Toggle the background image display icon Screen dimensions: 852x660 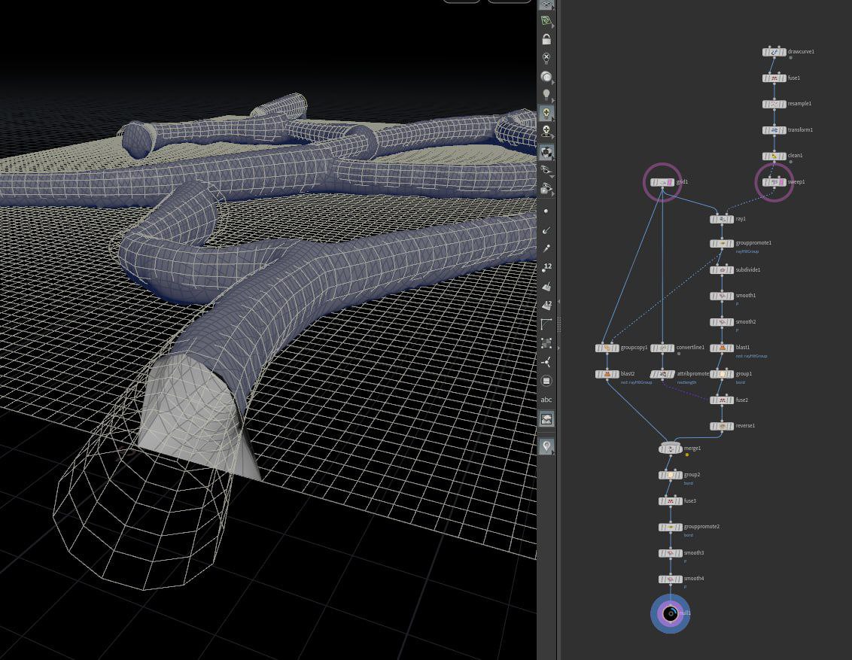[x=546, y=419]
